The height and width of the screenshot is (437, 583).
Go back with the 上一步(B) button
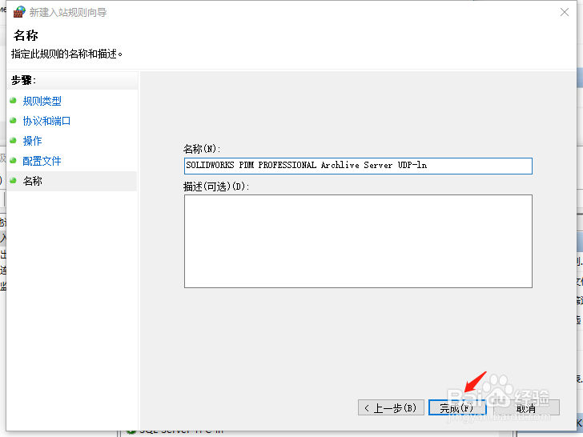[391, 407]
